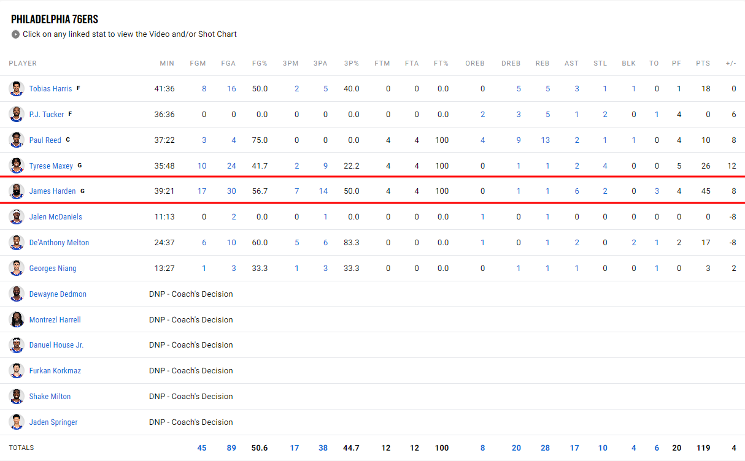Click Georges Niang's headshot photo

click(16, 269)
